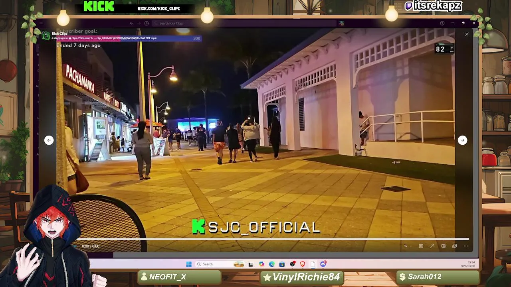Show the next clip with right arrow
Image resolution: width=511 pixels, height=287 pixels.
coord(462,140)
